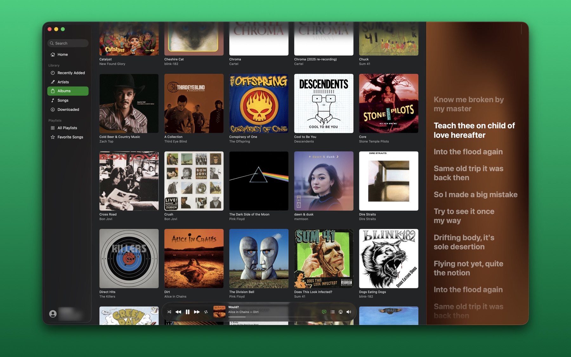
Task: Click the Would? song title in the player
Action: coord(233,307)
